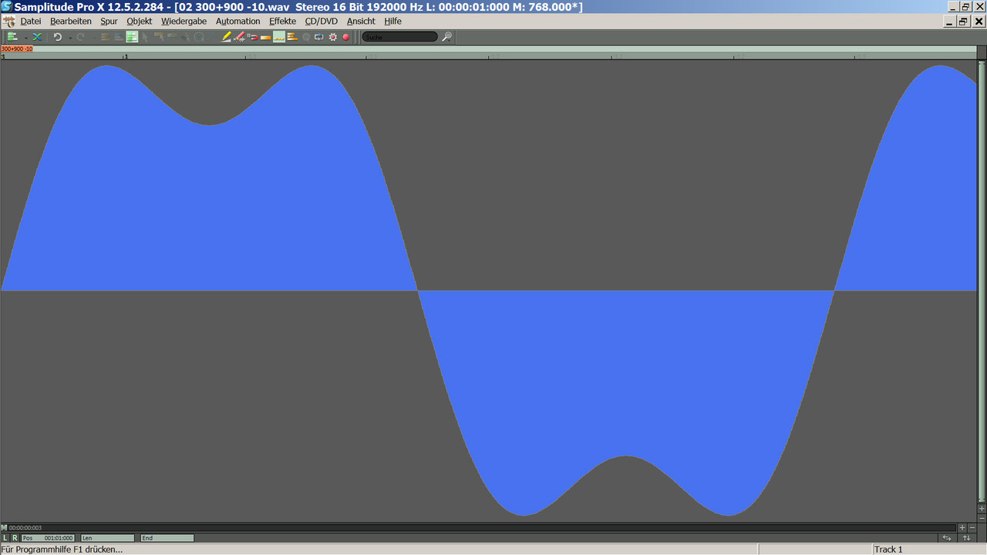
Task: Expand the undo history dropdown arrow
Action: (70, 37)
